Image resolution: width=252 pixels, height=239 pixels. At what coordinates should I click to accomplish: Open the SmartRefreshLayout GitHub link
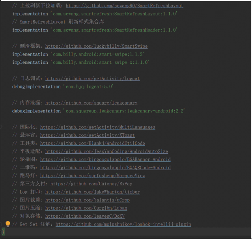click(124, 6)
